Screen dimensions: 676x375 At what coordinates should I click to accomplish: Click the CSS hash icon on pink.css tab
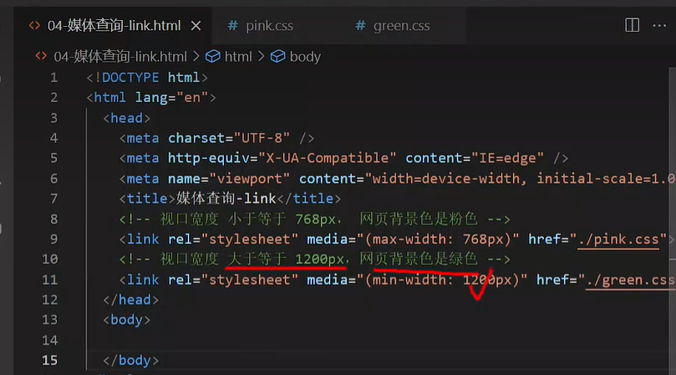233,26
